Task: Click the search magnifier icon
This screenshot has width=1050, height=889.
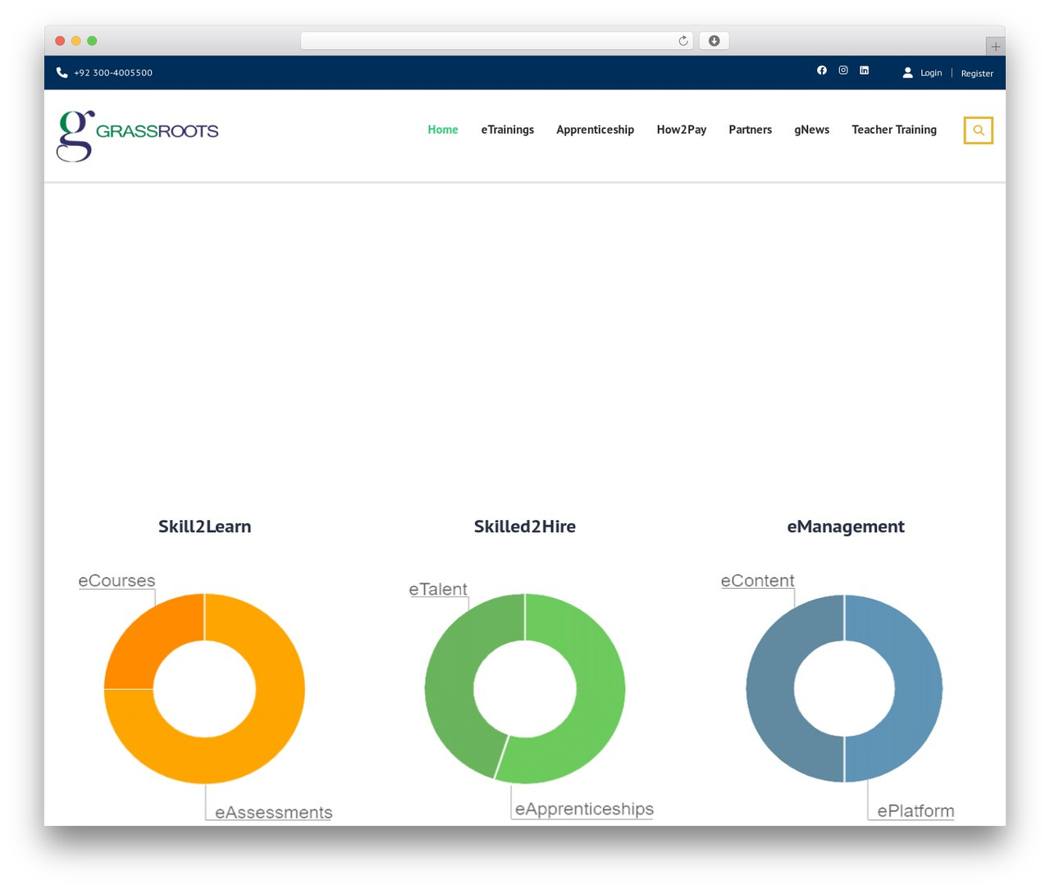Action: pyautogui.click(x=978, y=130)
